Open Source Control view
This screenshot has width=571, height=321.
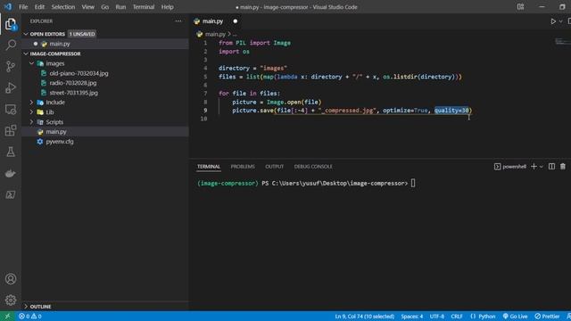pyautogui.click(x=11, y=66)
